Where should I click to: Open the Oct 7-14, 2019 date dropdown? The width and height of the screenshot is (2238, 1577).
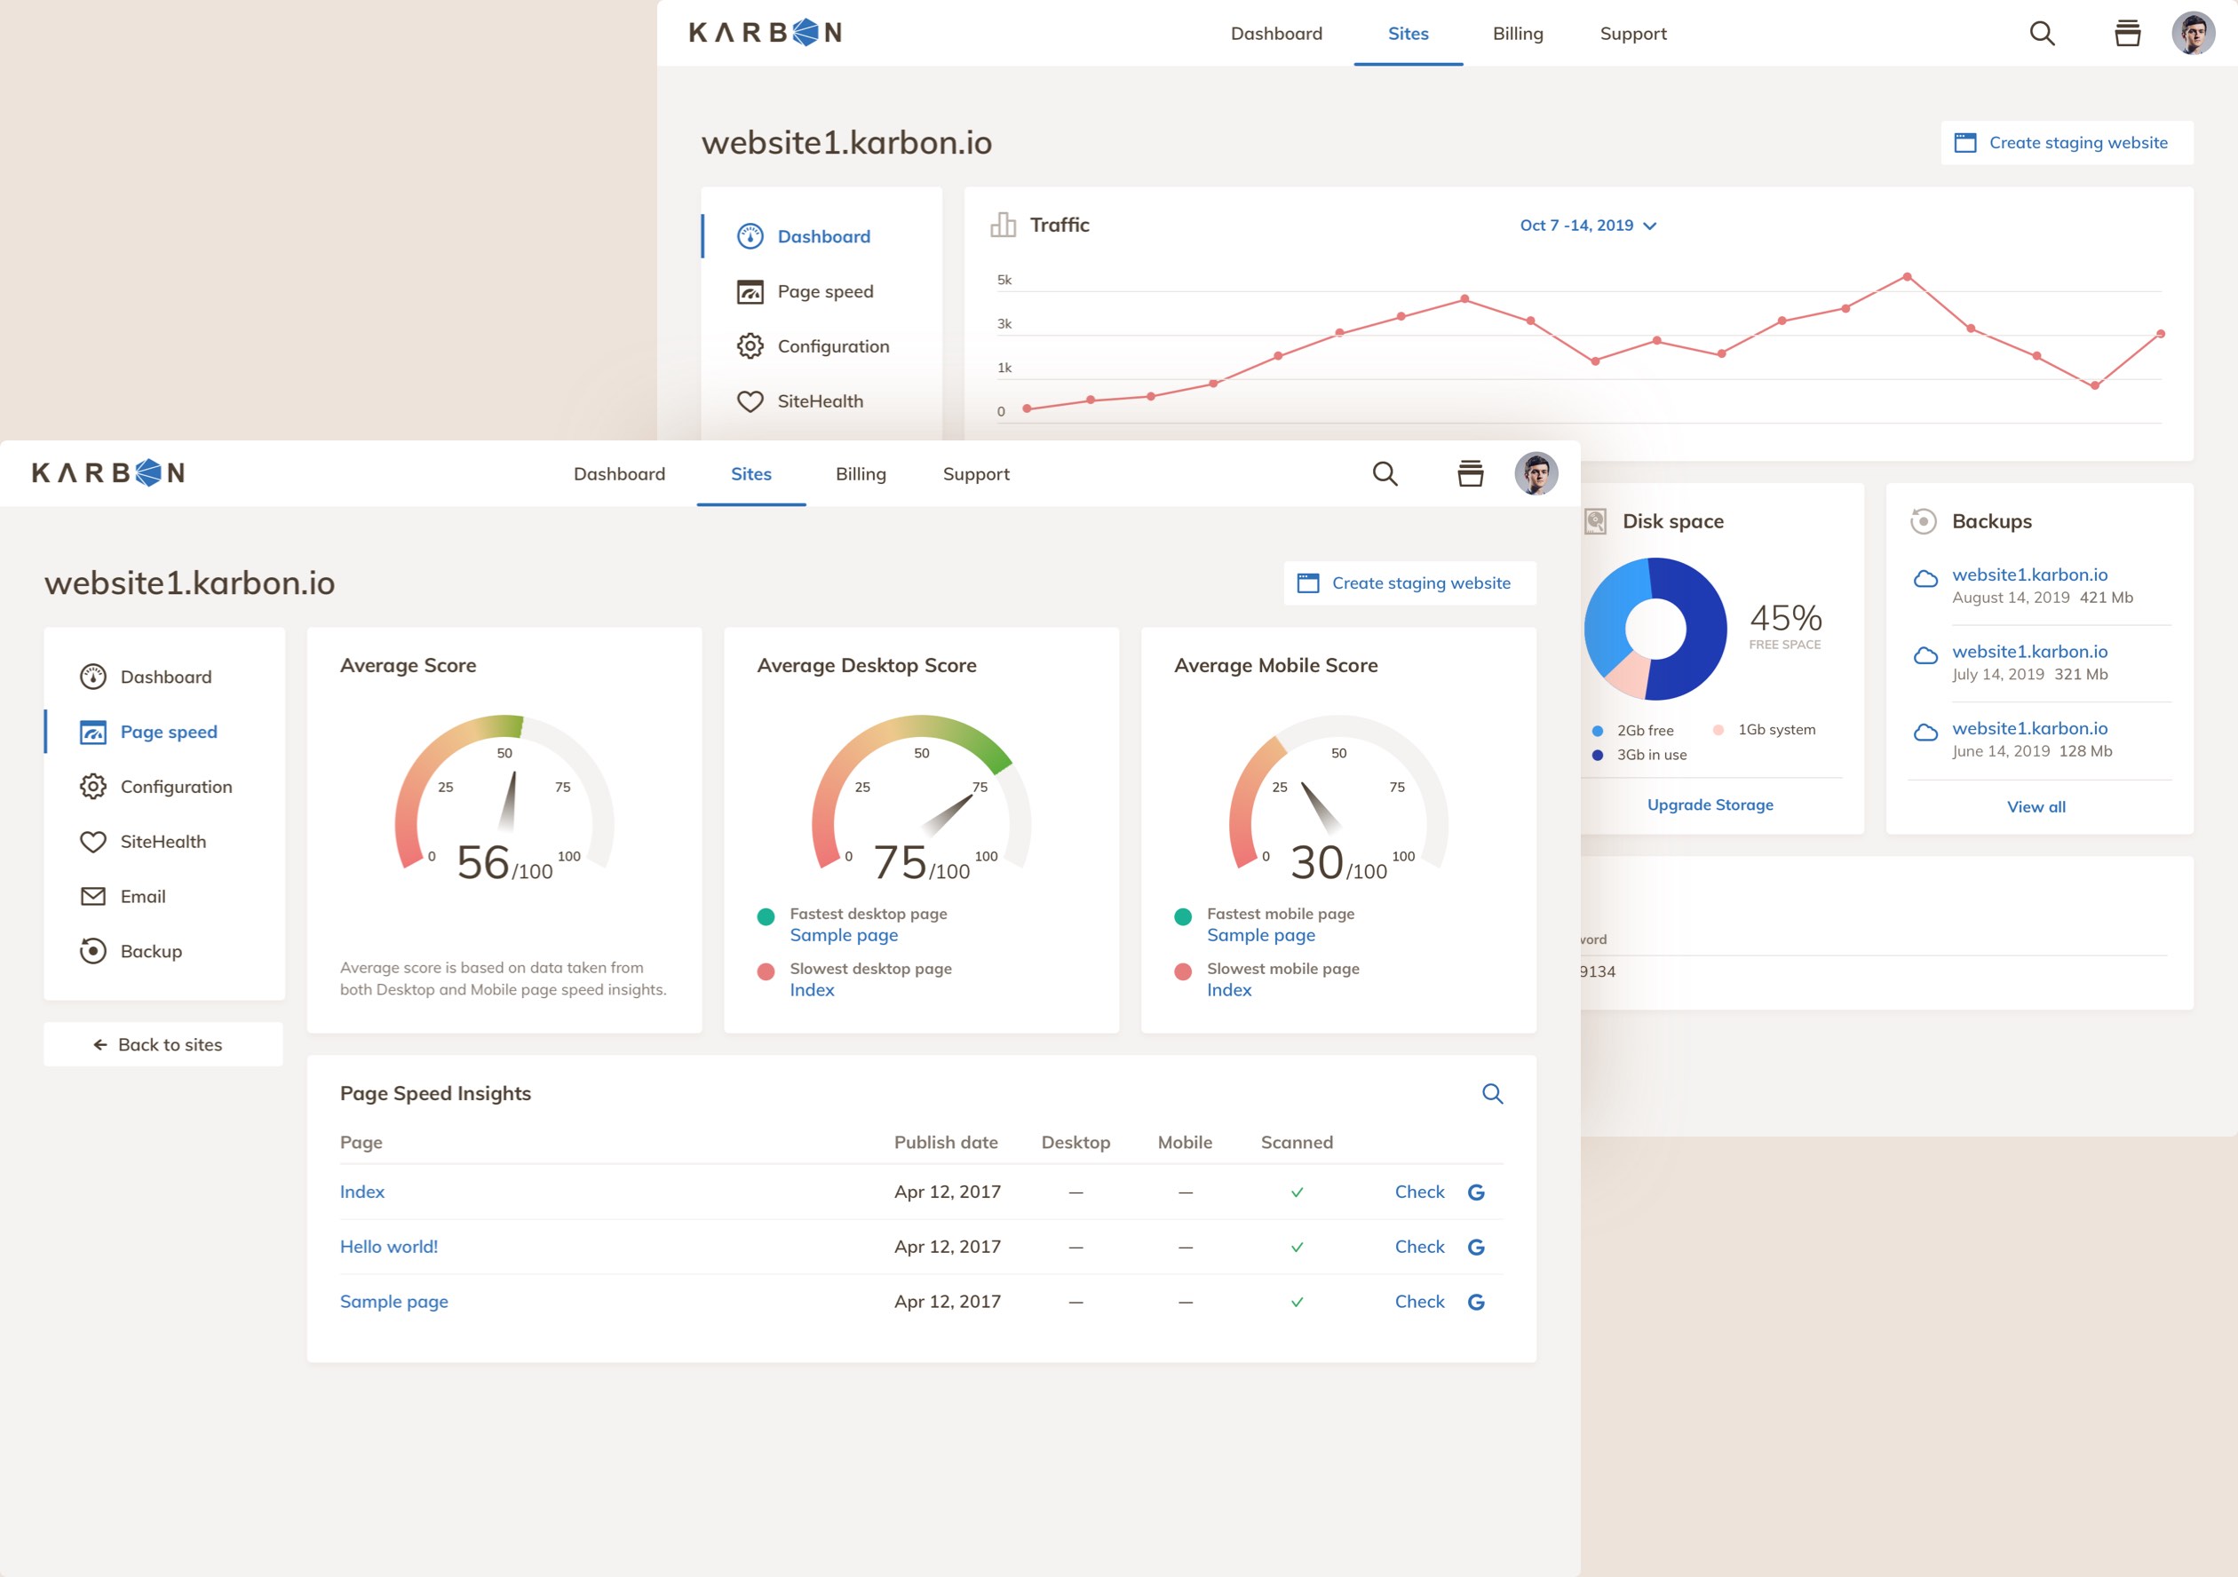tap(1587, 226)
